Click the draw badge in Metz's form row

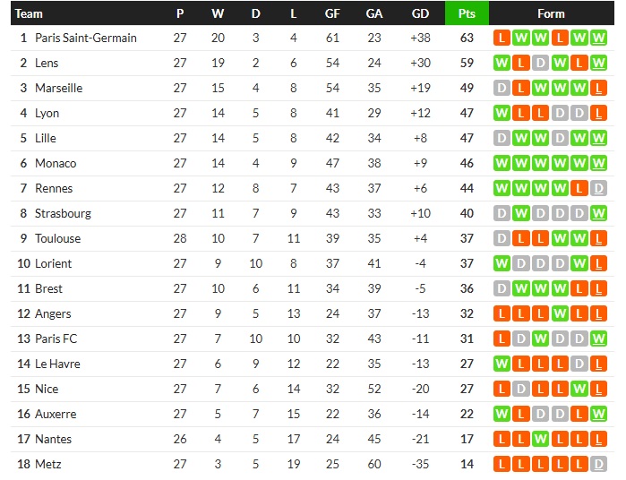(x=599, y=465)
